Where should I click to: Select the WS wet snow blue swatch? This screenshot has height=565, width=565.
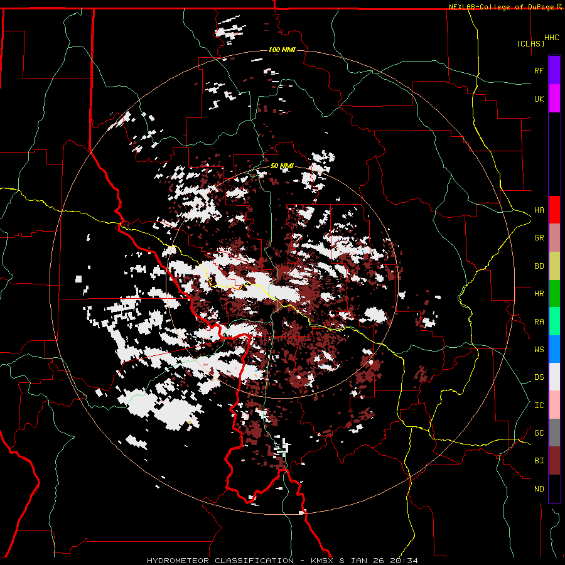click(554, 349)
